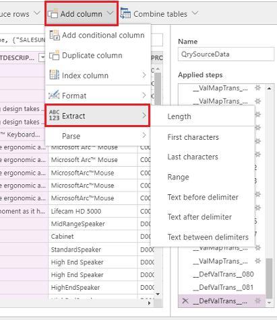Expand the Add column dropdown arrow
Viewport: 277px width, 320px height.
pyautogui.click(x=110, y=13)
